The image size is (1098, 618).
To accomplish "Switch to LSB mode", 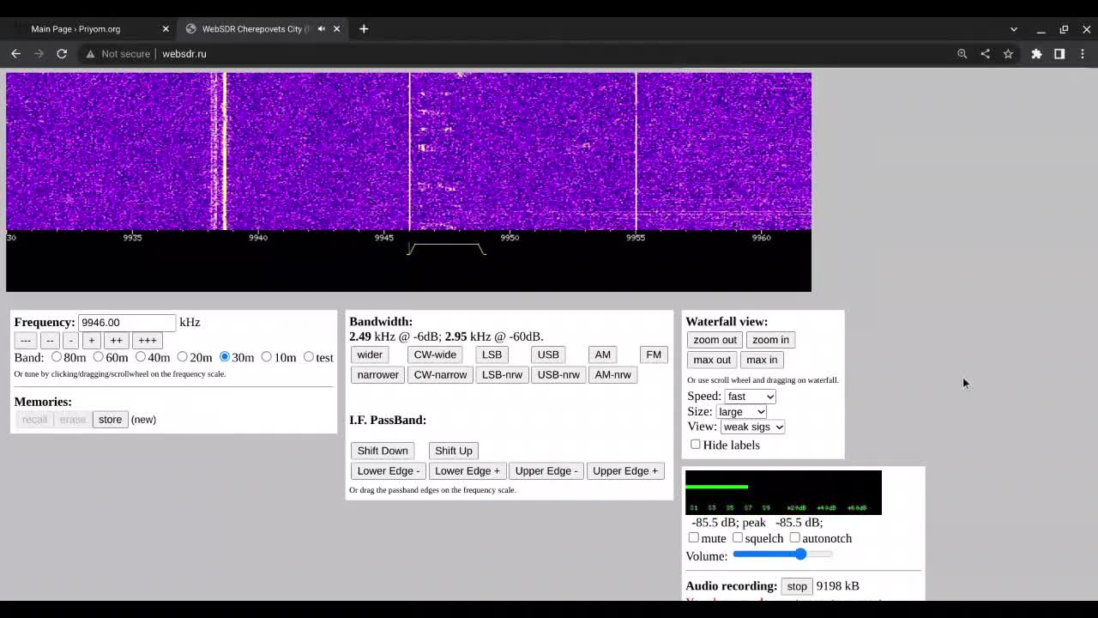I will [x=492, y=354].
